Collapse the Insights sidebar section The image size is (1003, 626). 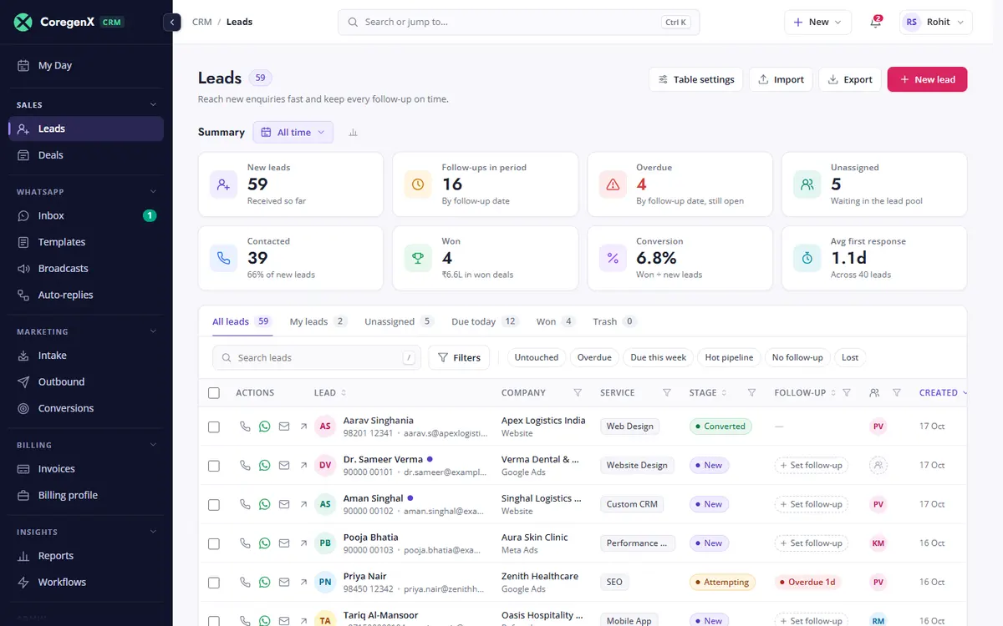point(153,532)
